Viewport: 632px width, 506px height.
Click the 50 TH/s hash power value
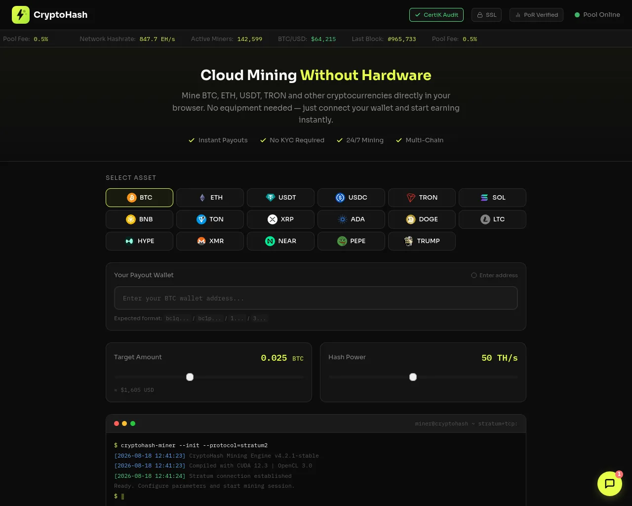coord(500,358)
